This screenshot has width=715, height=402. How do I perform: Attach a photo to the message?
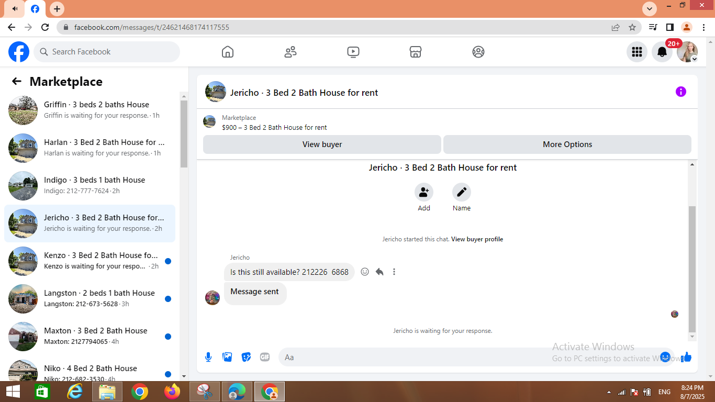click(x=227, y=357)
